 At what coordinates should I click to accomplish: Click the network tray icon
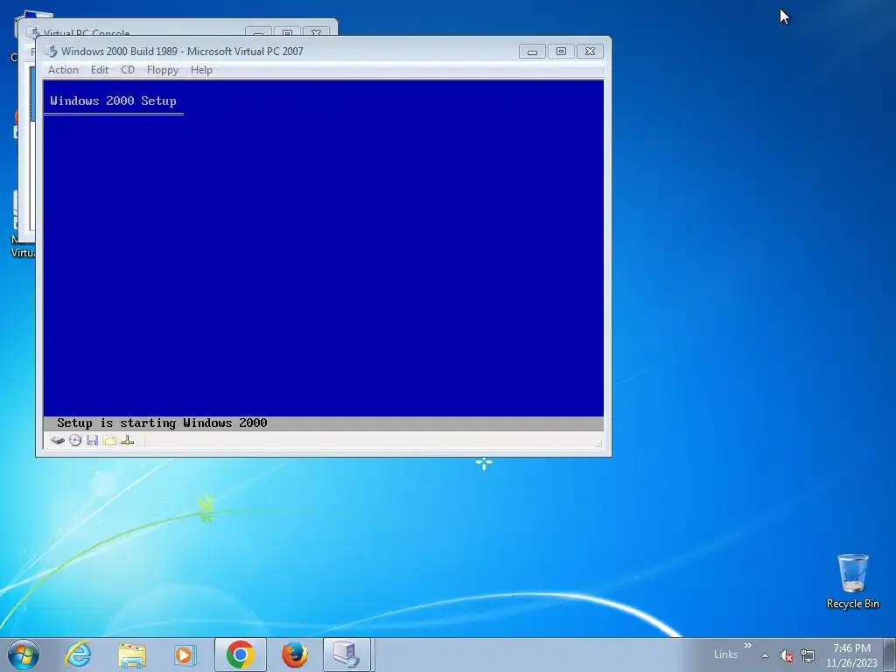(808, 655)
